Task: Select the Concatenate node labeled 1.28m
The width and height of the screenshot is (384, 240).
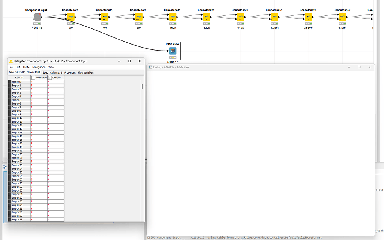Action: [x=274, y=16]
